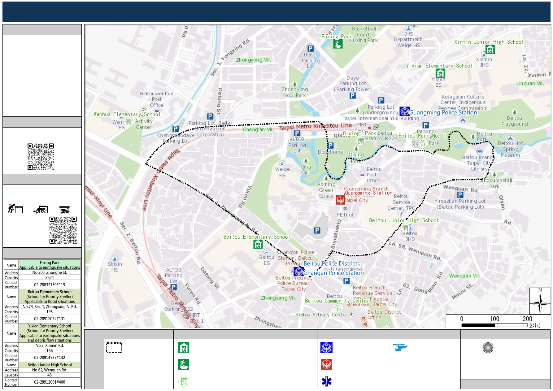Click contact number 02-28914537#132

50,358
